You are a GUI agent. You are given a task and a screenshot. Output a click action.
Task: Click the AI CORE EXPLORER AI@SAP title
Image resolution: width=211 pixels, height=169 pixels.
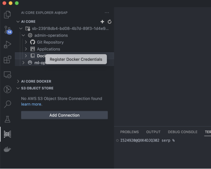pos(44,13)
